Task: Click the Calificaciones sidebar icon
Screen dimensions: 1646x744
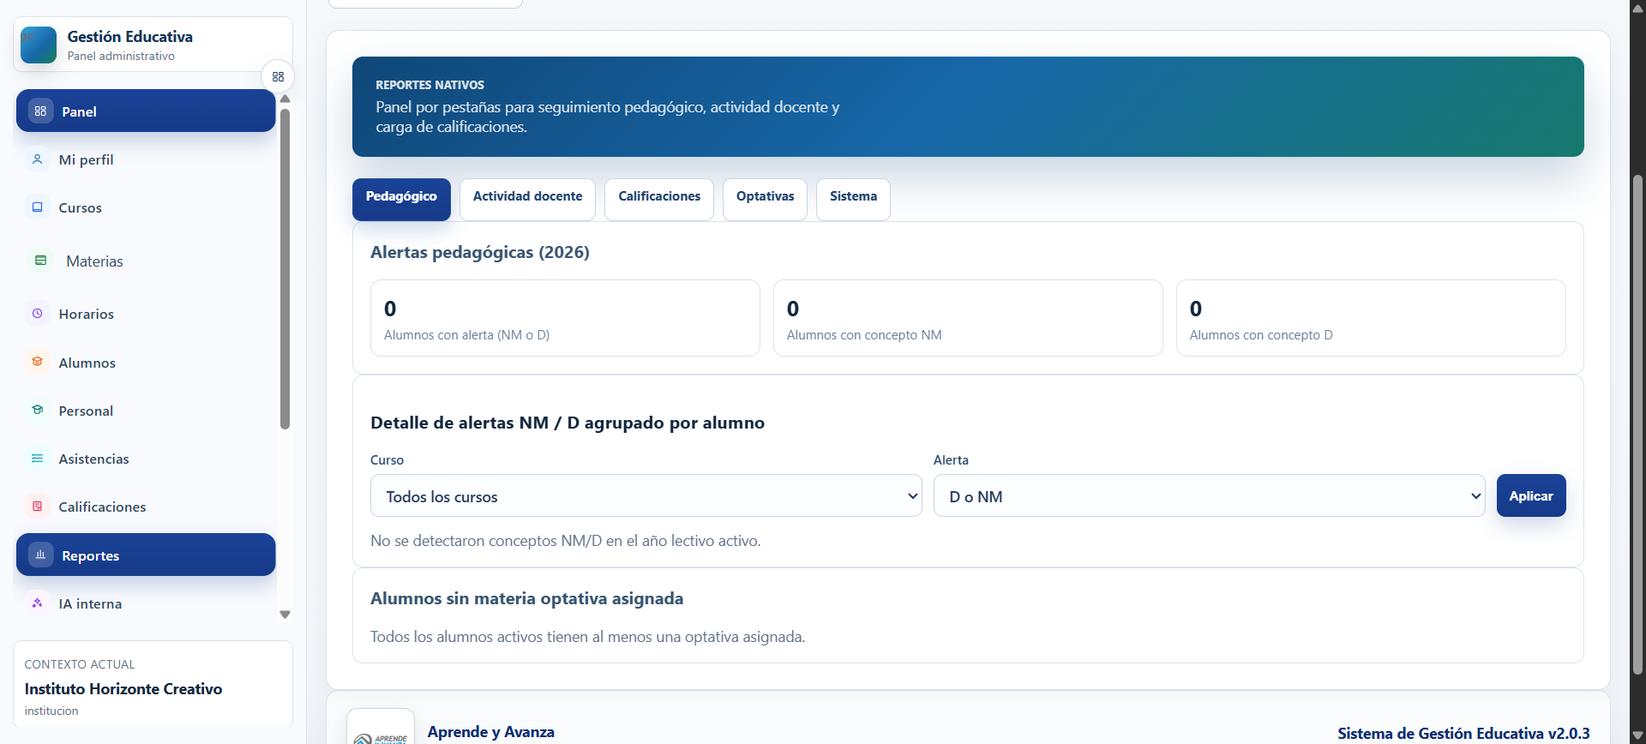Action: coord(38,507)
